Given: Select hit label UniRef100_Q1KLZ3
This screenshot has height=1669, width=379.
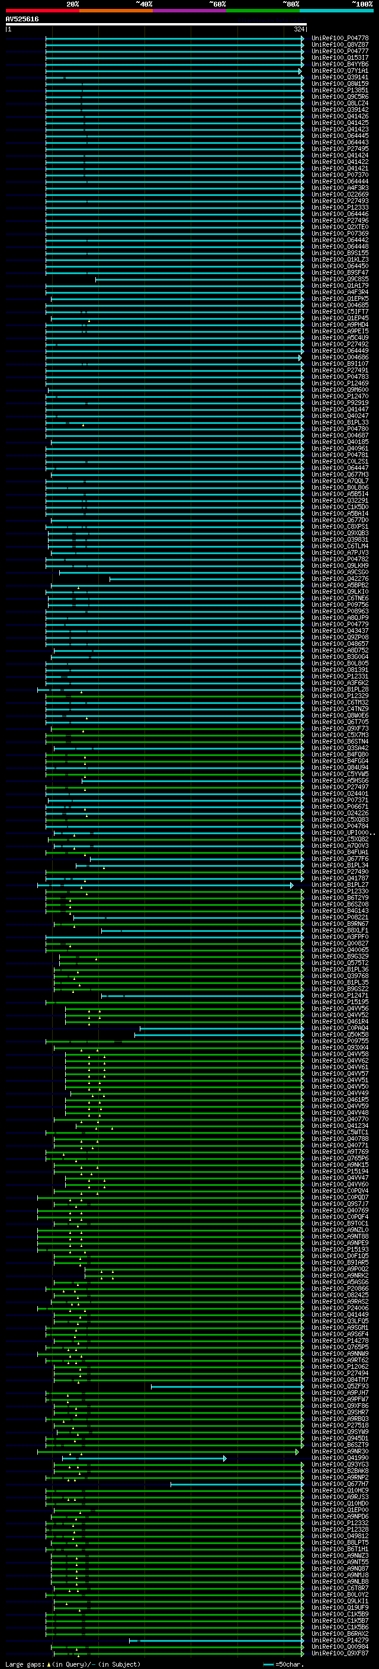Looking at the screenshot, I should (340, 259).
